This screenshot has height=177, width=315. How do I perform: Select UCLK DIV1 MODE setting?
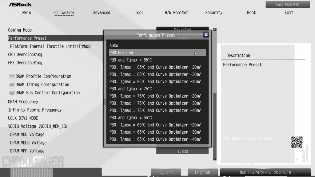(23, 118)
